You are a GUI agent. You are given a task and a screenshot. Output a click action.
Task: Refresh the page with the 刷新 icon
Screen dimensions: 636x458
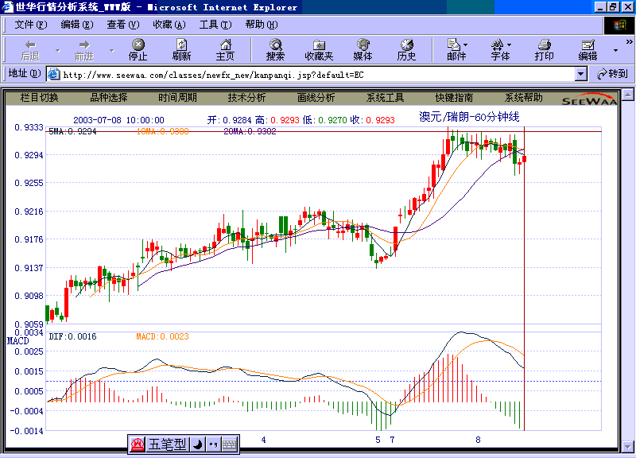181,50
